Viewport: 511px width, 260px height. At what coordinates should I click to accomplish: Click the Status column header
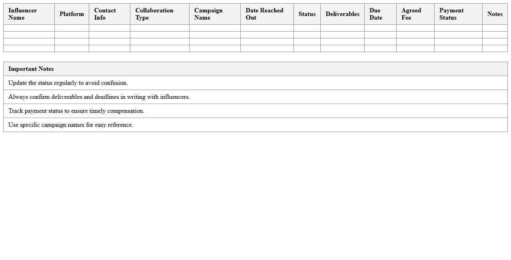click(x=307, y=14)
